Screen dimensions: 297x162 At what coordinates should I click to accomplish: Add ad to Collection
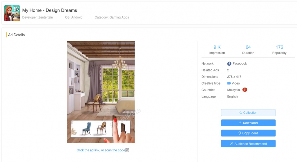point(248,113)
